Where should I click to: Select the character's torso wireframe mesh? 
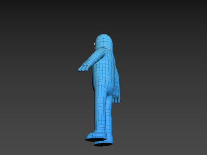pos(104,72)
